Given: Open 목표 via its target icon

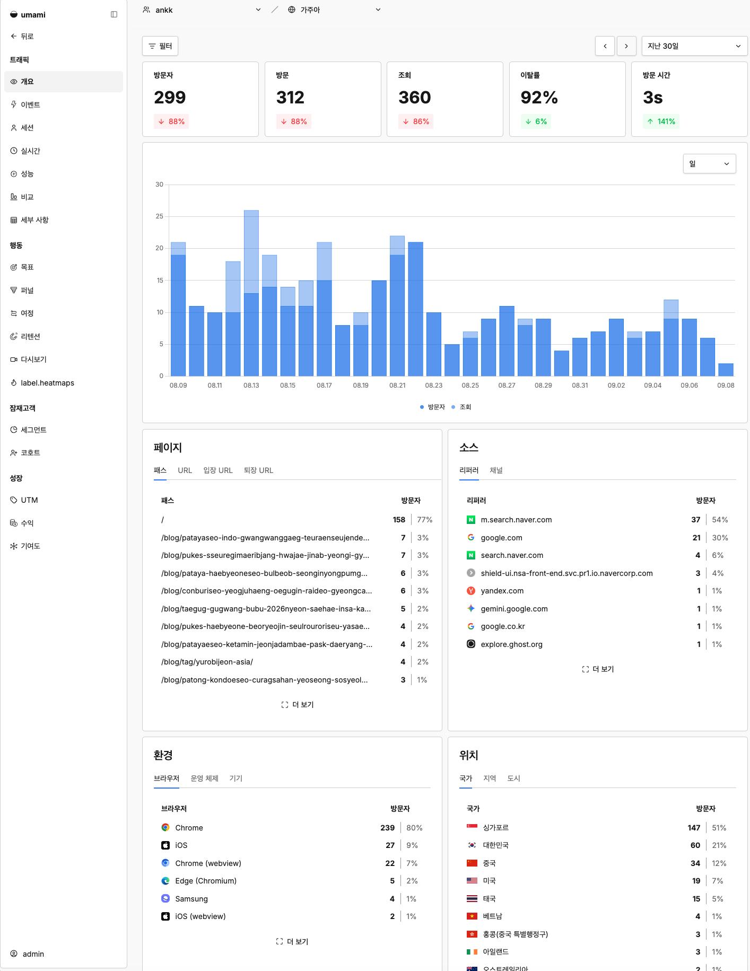Looking at the screenshot, I should [x=14, y=267].
